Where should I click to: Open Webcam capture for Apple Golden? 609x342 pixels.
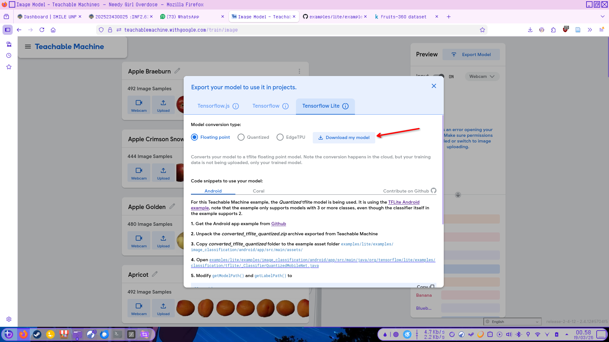[x=139, y=240]
